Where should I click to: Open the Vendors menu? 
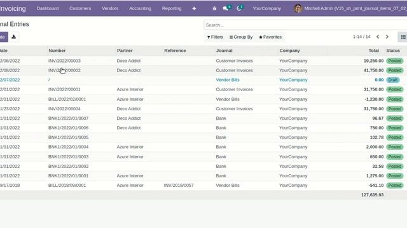pyautogui.click(x=110, y=8)
